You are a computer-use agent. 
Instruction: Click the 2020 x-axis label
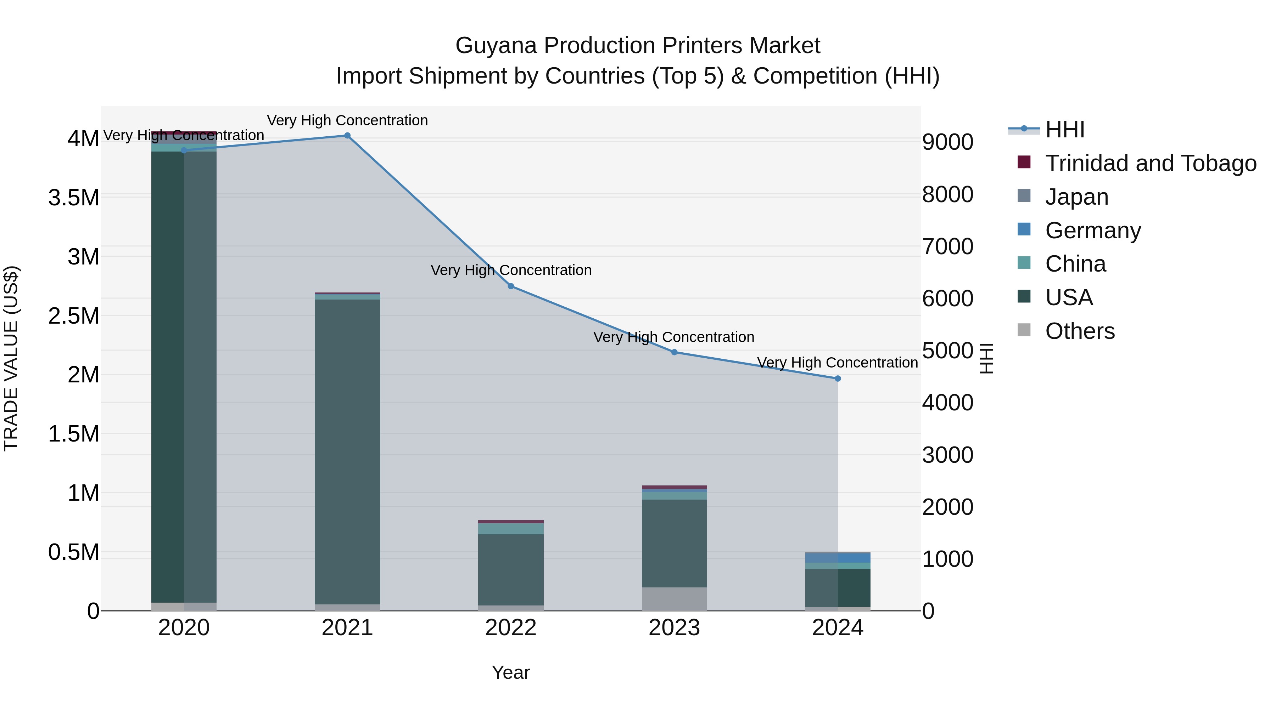184,628
